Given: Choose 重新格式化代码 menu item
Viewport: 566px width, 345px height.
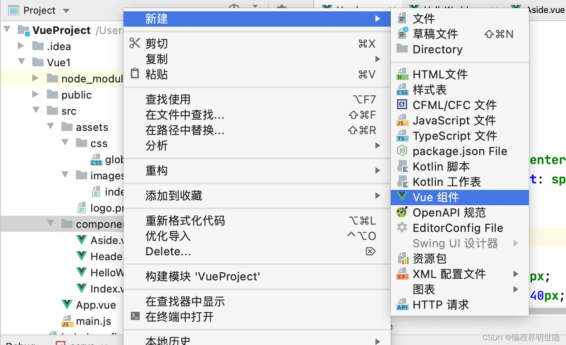Looking at the screenshot, I should (x=257, y=221).
